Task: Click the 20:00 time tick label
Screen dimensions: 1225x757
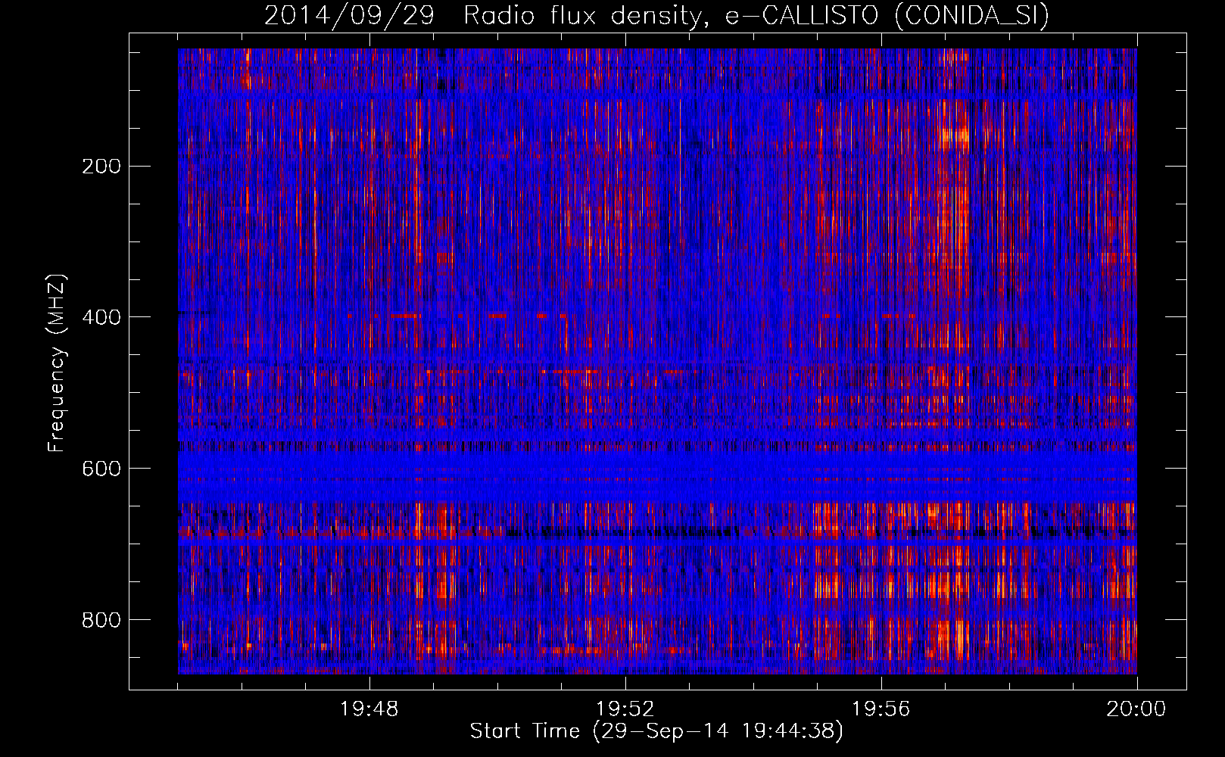Action: pos(1136,709)
